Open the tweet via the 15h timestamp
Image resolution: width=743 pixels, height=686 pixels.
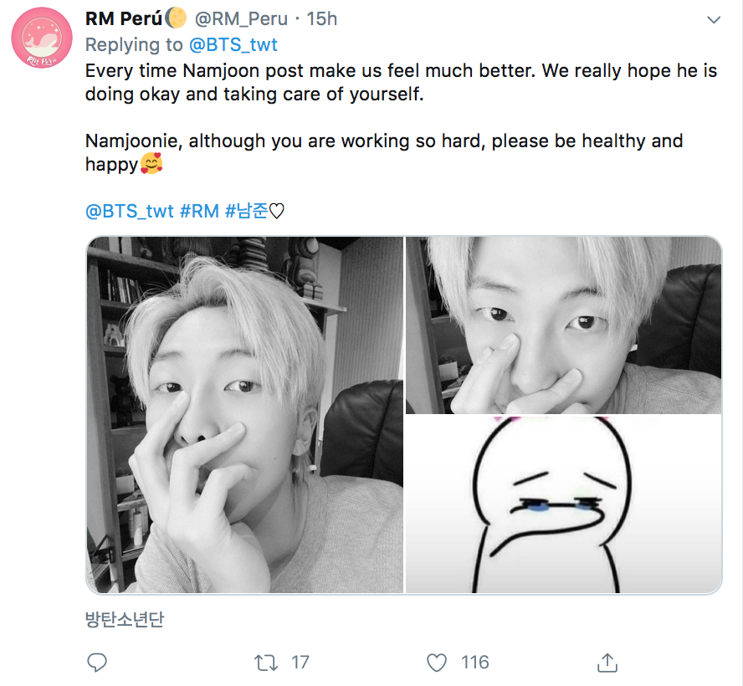(x=322, y=18)
